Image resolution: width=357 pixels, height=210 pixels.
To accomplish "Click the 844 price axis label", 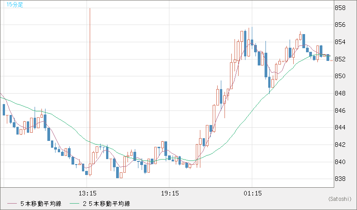I will [x=340, y=127].
